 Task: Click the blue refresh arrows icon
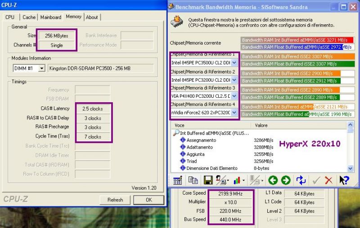[x=301, y=180]
